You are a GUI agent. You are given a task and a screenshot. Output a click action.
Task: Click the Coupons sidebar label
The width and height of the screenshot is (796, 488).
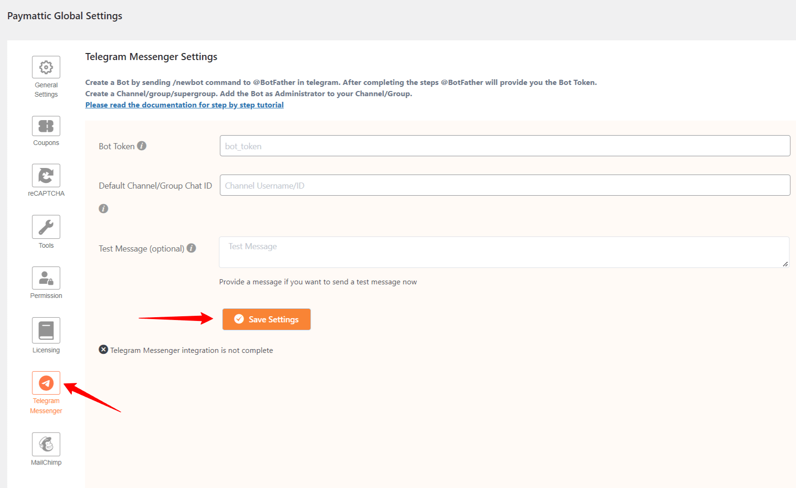46,143
